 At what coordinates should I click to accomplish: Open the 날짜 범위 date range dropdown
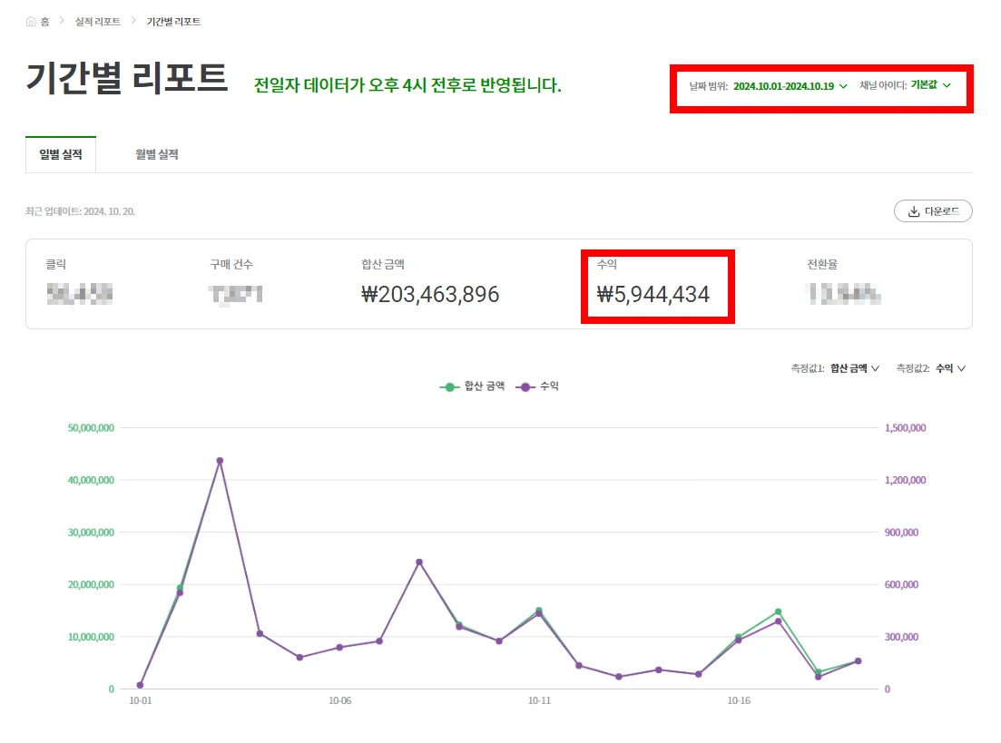tap(783, 86)
